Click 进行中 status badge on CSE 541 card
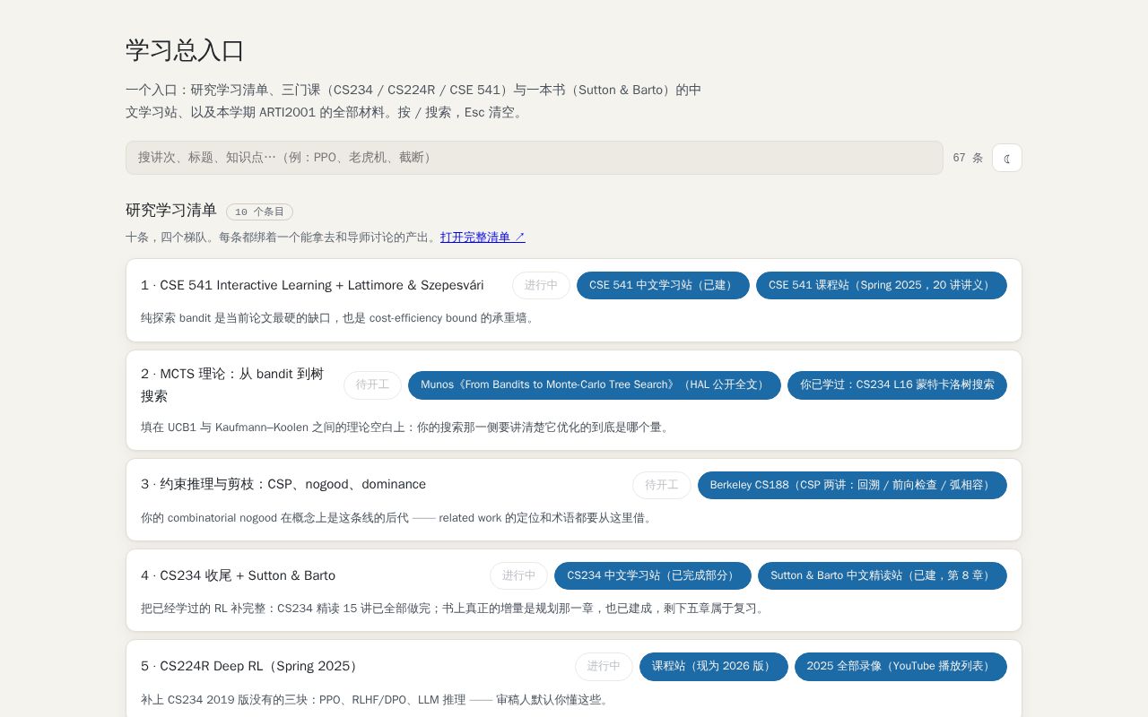The height and width of the screenshot is (717, 1148). [541, 285]
